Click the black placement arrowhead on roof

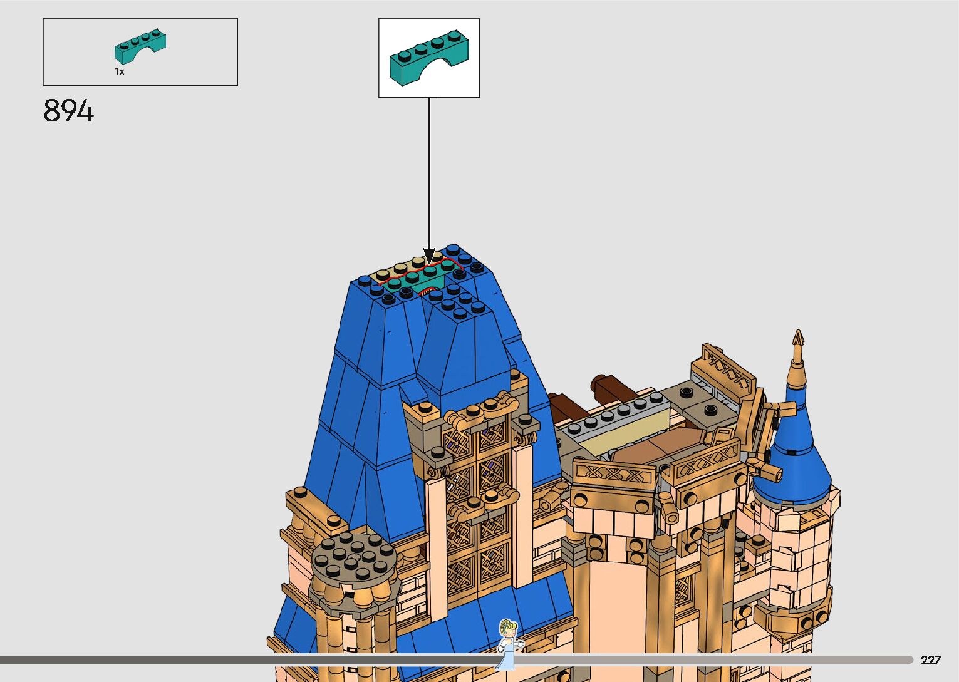pos(430,256)
